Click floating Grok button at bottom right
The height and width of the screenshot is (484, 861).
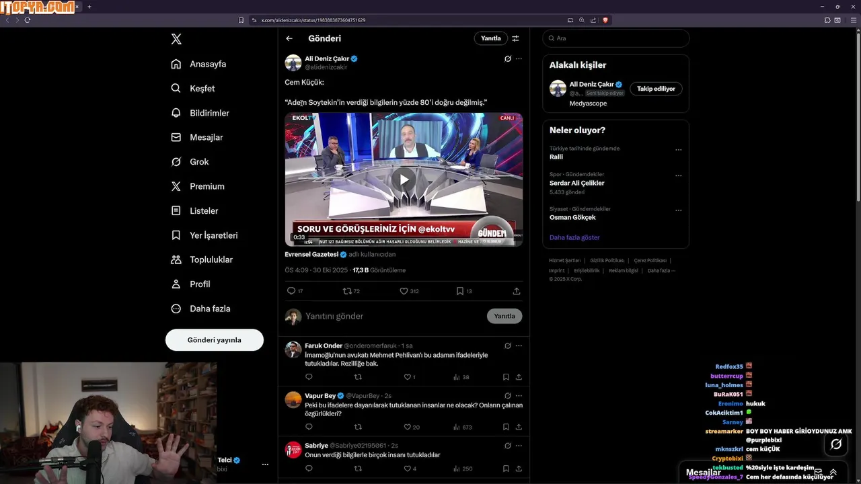pyautogui.click(x=836, y=444)
